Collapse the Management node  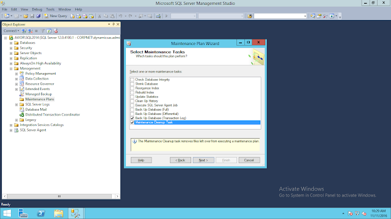point(11,69)
